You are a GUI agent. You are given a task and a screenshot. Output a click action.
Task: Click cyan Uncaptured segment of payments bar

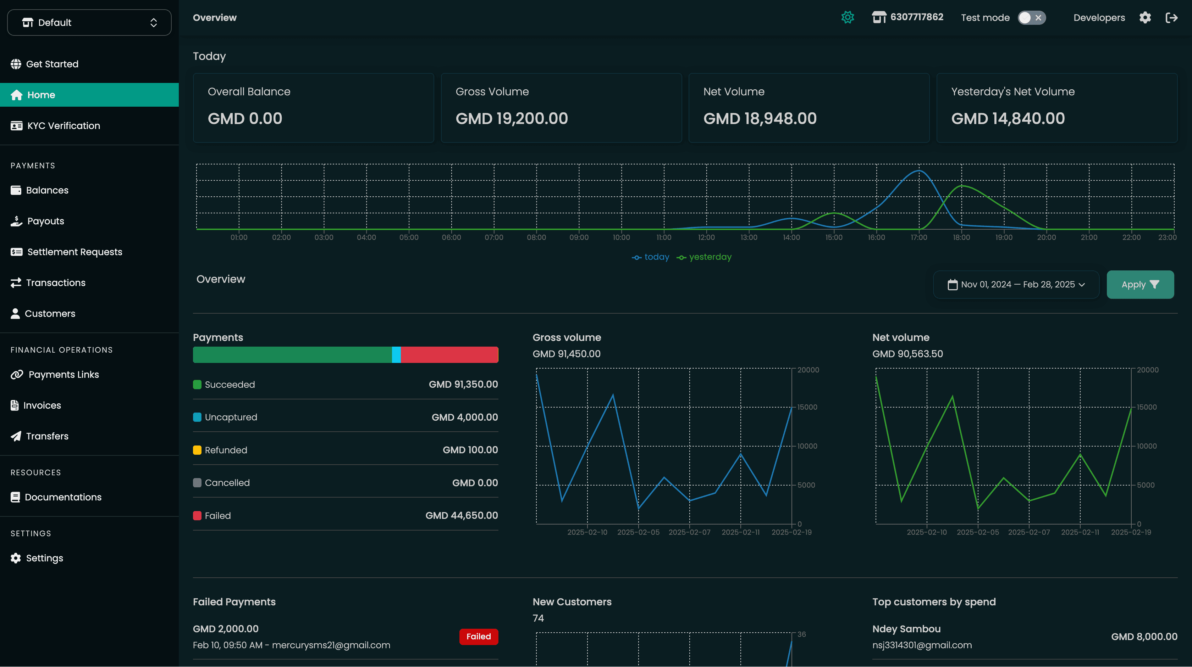click(x=396, y=354)
